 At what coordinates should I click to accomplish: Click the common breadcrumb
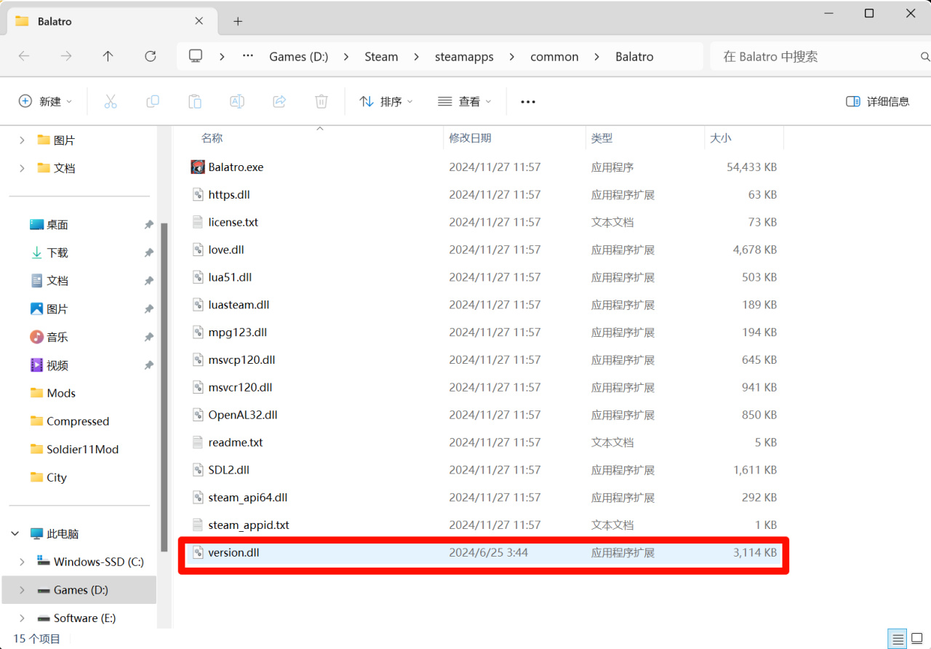click(x=554, y=57)
